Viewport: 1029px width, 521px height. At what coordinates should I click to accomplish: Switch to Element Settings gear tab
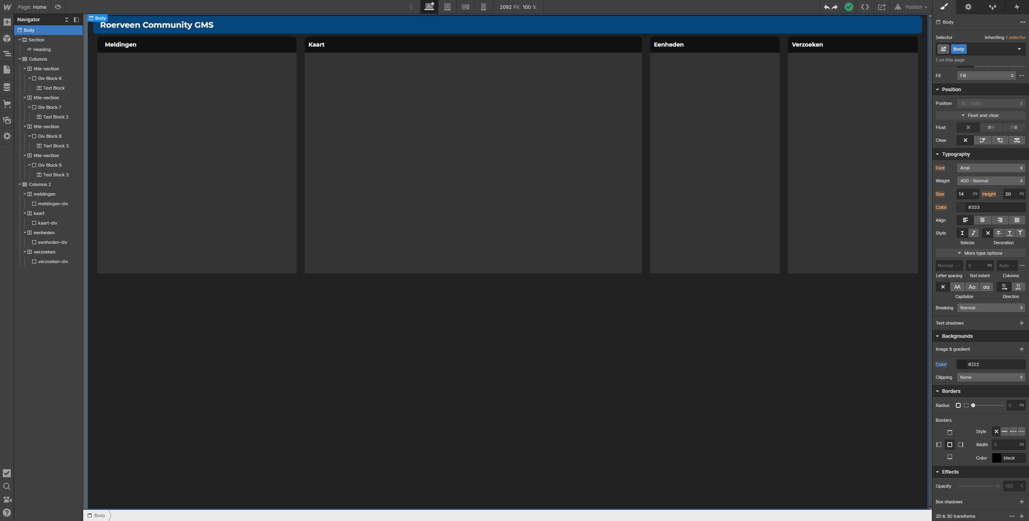click(x=968, y=7)
